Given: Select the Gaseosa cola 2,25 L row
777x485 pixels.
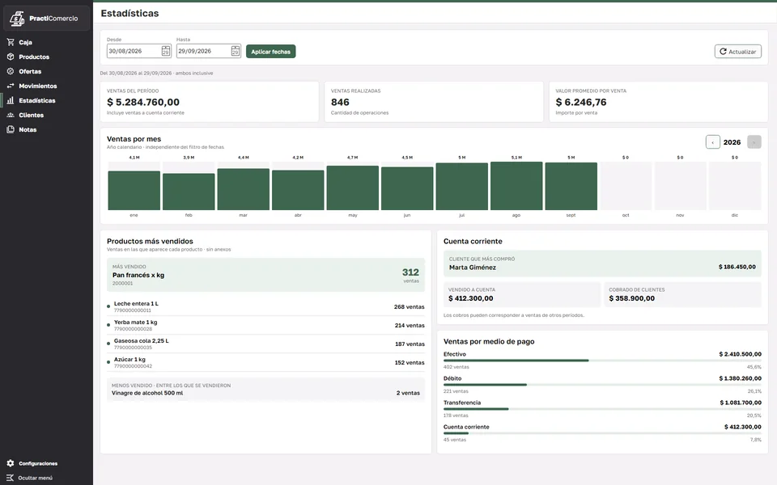Looking at the screenshot, I should 265,344.
